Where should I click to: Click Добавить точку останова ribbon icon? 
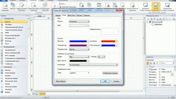point(145,7)
